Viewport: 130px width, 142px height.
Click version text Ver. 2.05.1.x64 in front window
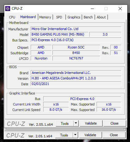tap(41, 125)
